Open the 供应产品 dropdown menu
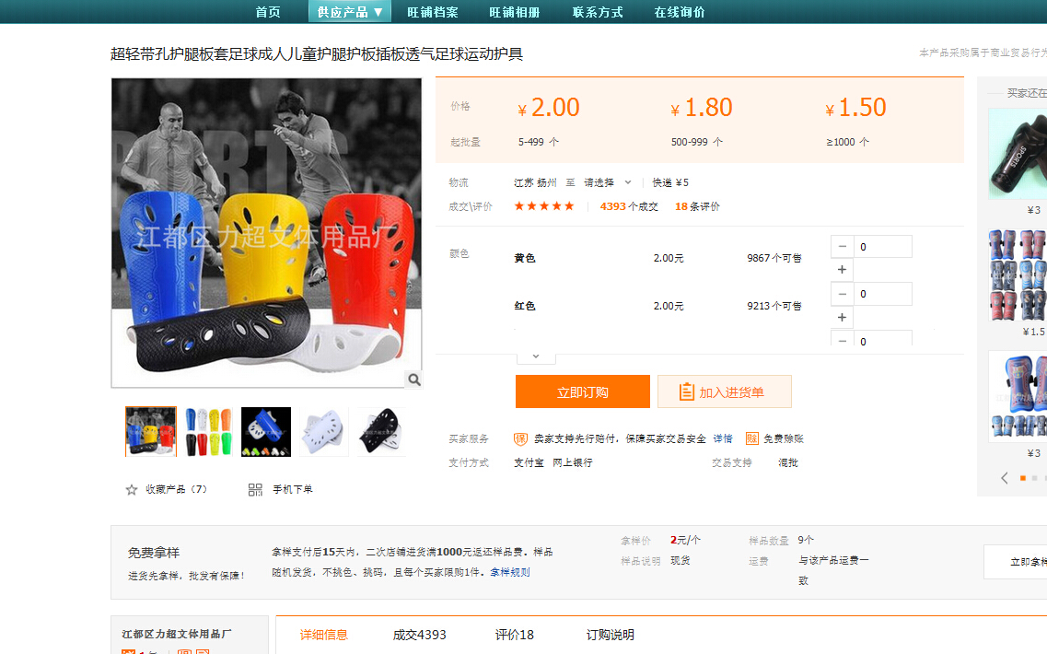The image size is (1047, 654). coord(349,12)
